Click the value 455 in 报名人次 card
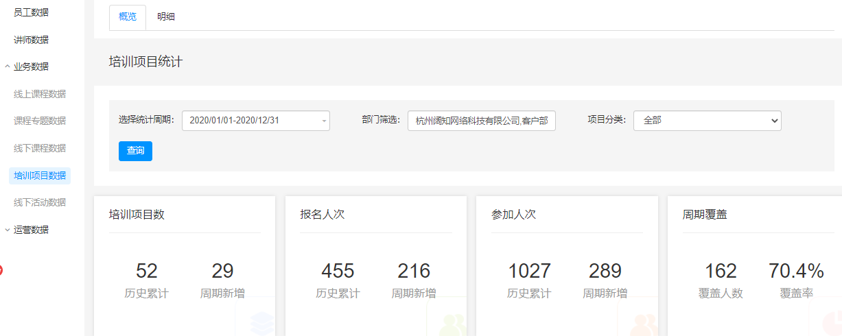842x336 pixels. click(x=338, y=271)
